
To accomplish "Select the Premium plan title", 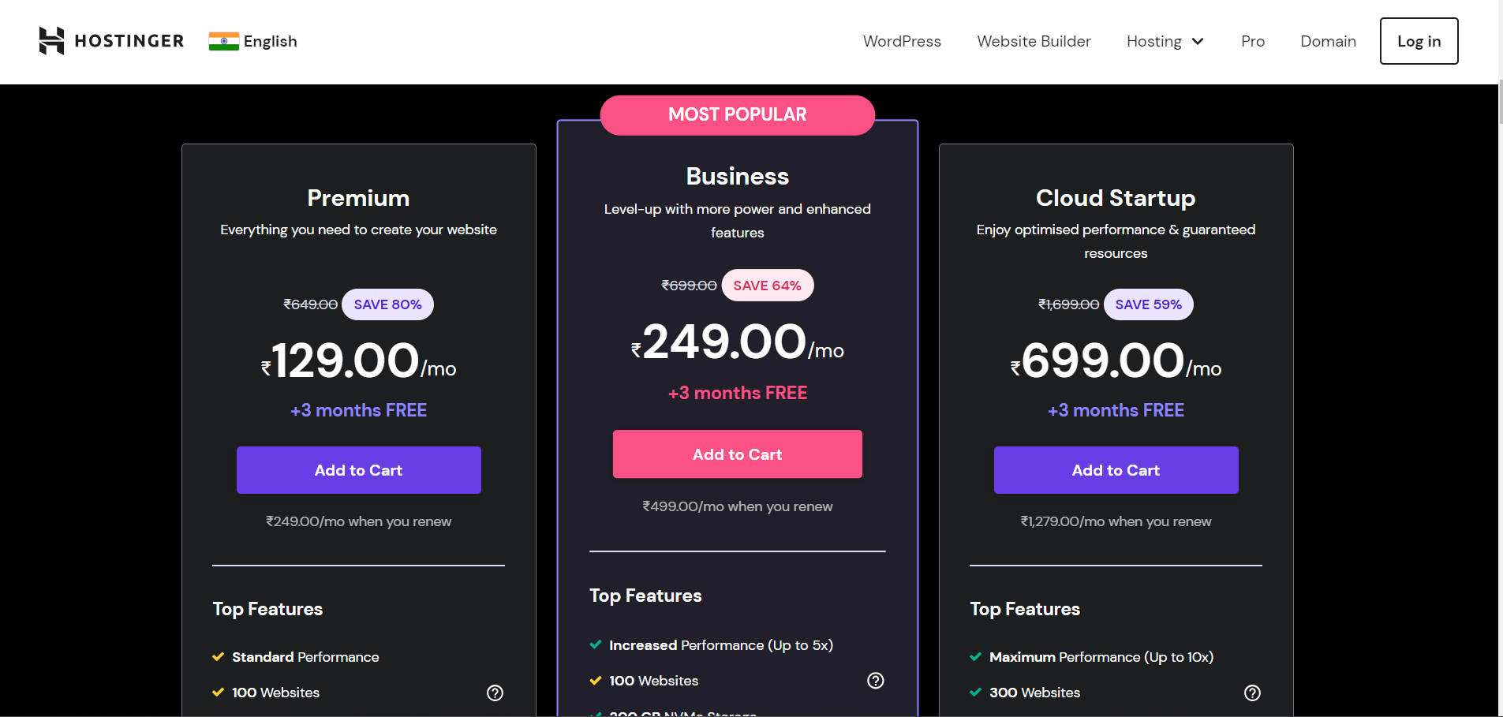I will click(358, 198).
